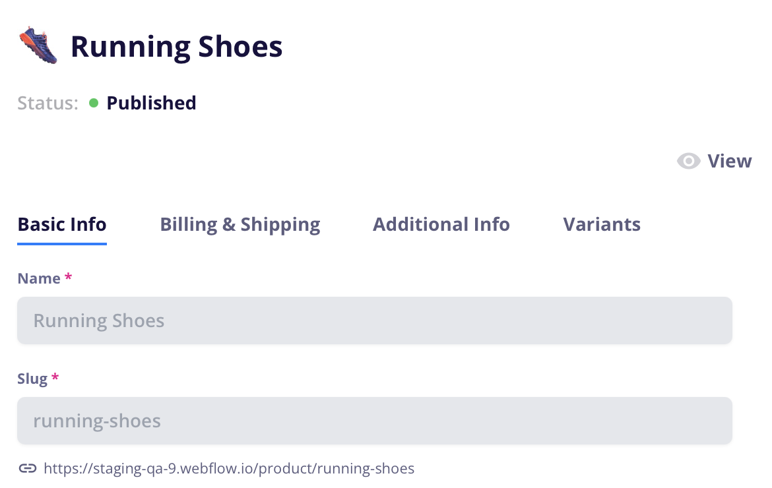Click the blue underline beneath Basic Info
Screen dimensions: 772x488
click(x=62, y=243)
